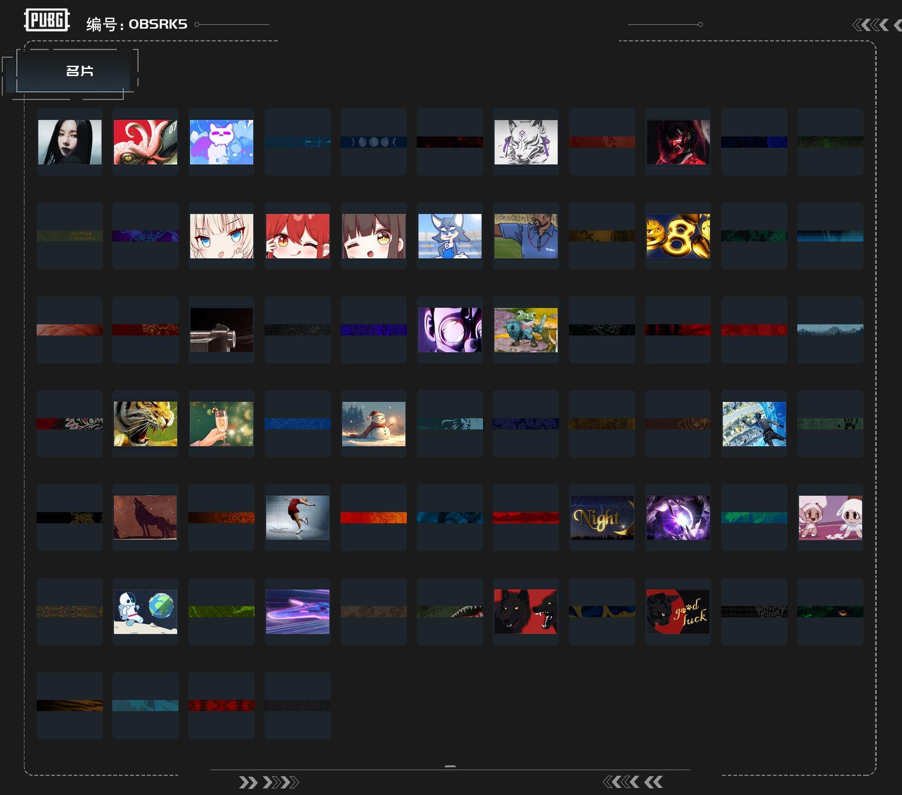Select the red-haired winking anime girl card
902x795 pixels.
click(x=298, y=236)
